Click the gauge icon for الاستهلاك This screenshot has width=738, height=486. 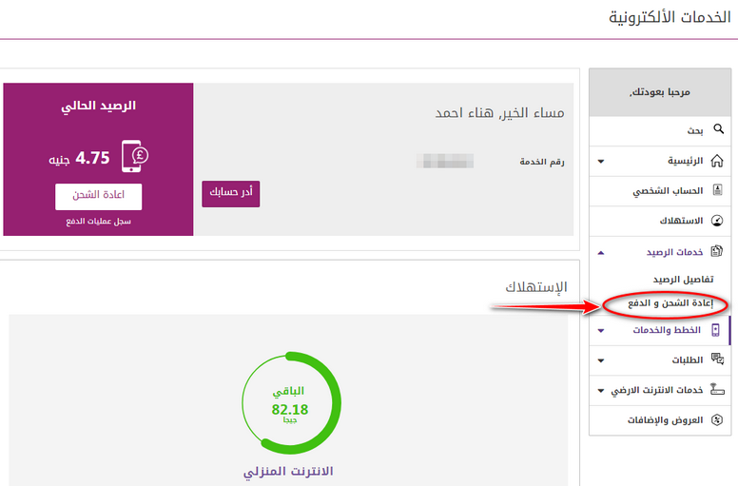click(717, 221)
